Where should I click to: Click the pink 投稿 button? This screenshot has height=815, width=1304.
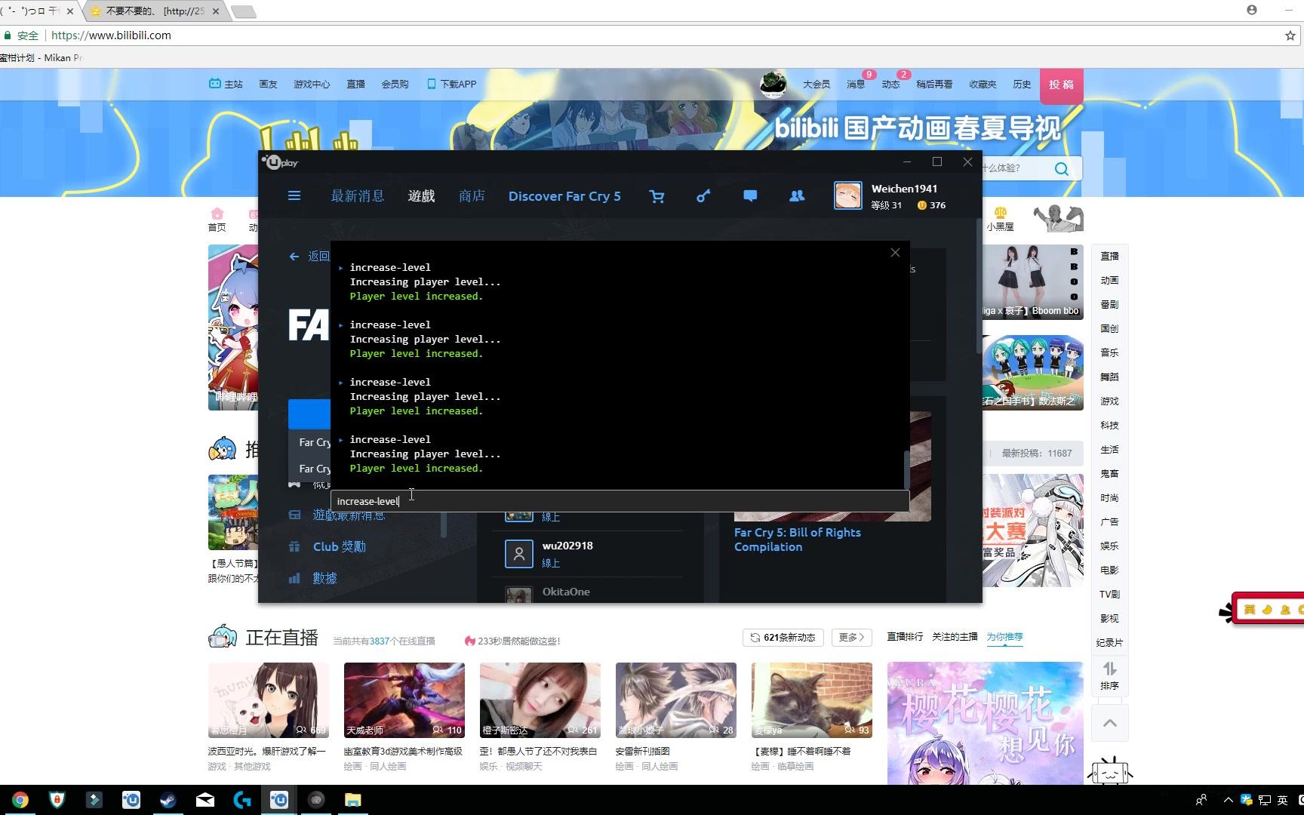pos(1061,85)
